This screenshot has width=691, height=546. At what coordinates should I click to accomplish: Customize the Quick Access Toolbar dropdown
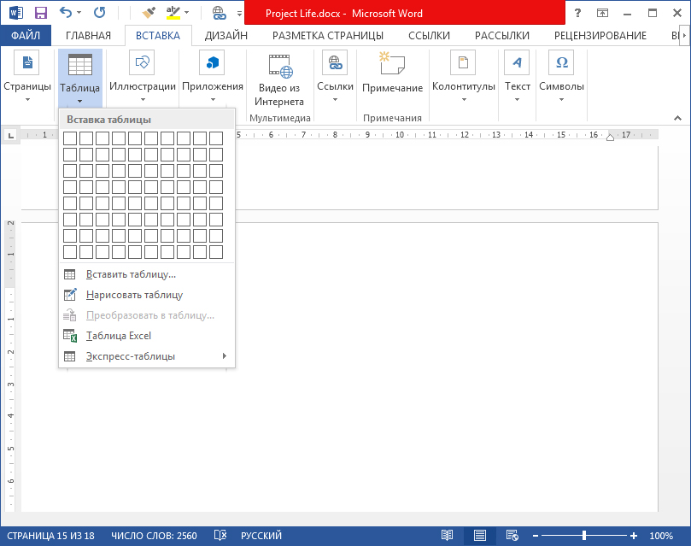239,14
